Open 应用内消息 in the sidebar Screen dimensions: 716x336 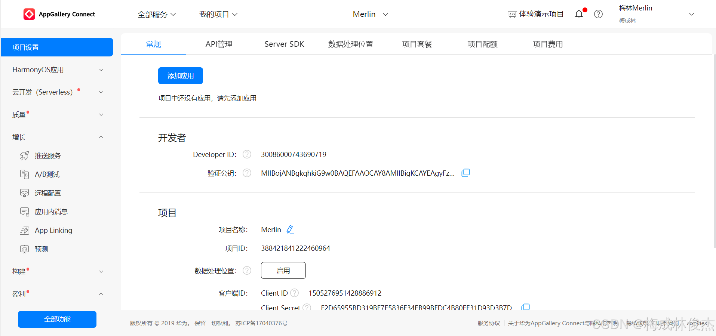tap(51, 212)
